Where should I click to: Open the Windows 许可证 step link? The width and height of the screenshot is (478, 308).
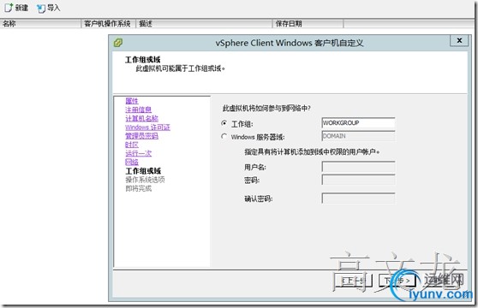click(147, 127)
